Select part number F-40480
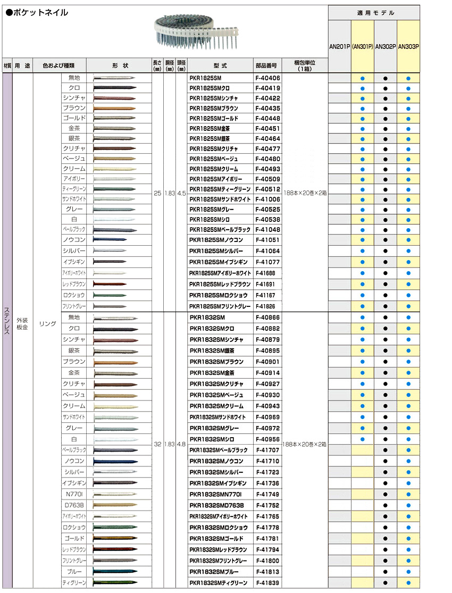Viewport: 452px width, 593px height. (267, 159)
